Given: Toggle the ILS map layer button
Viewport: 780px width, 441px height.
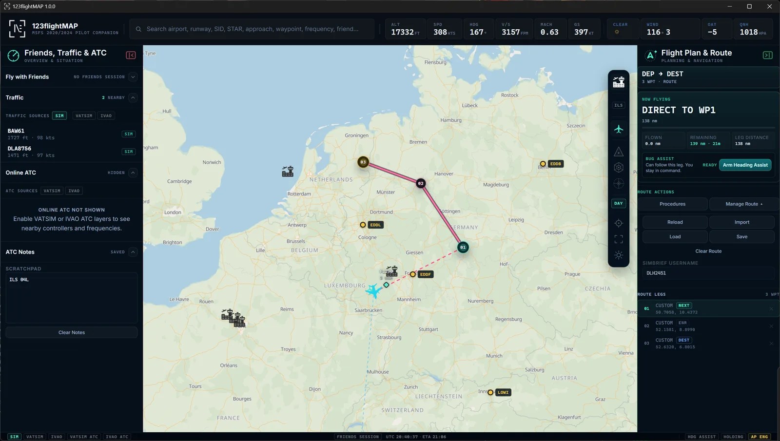Looking at the screenshot, I should tap(619, 105).
